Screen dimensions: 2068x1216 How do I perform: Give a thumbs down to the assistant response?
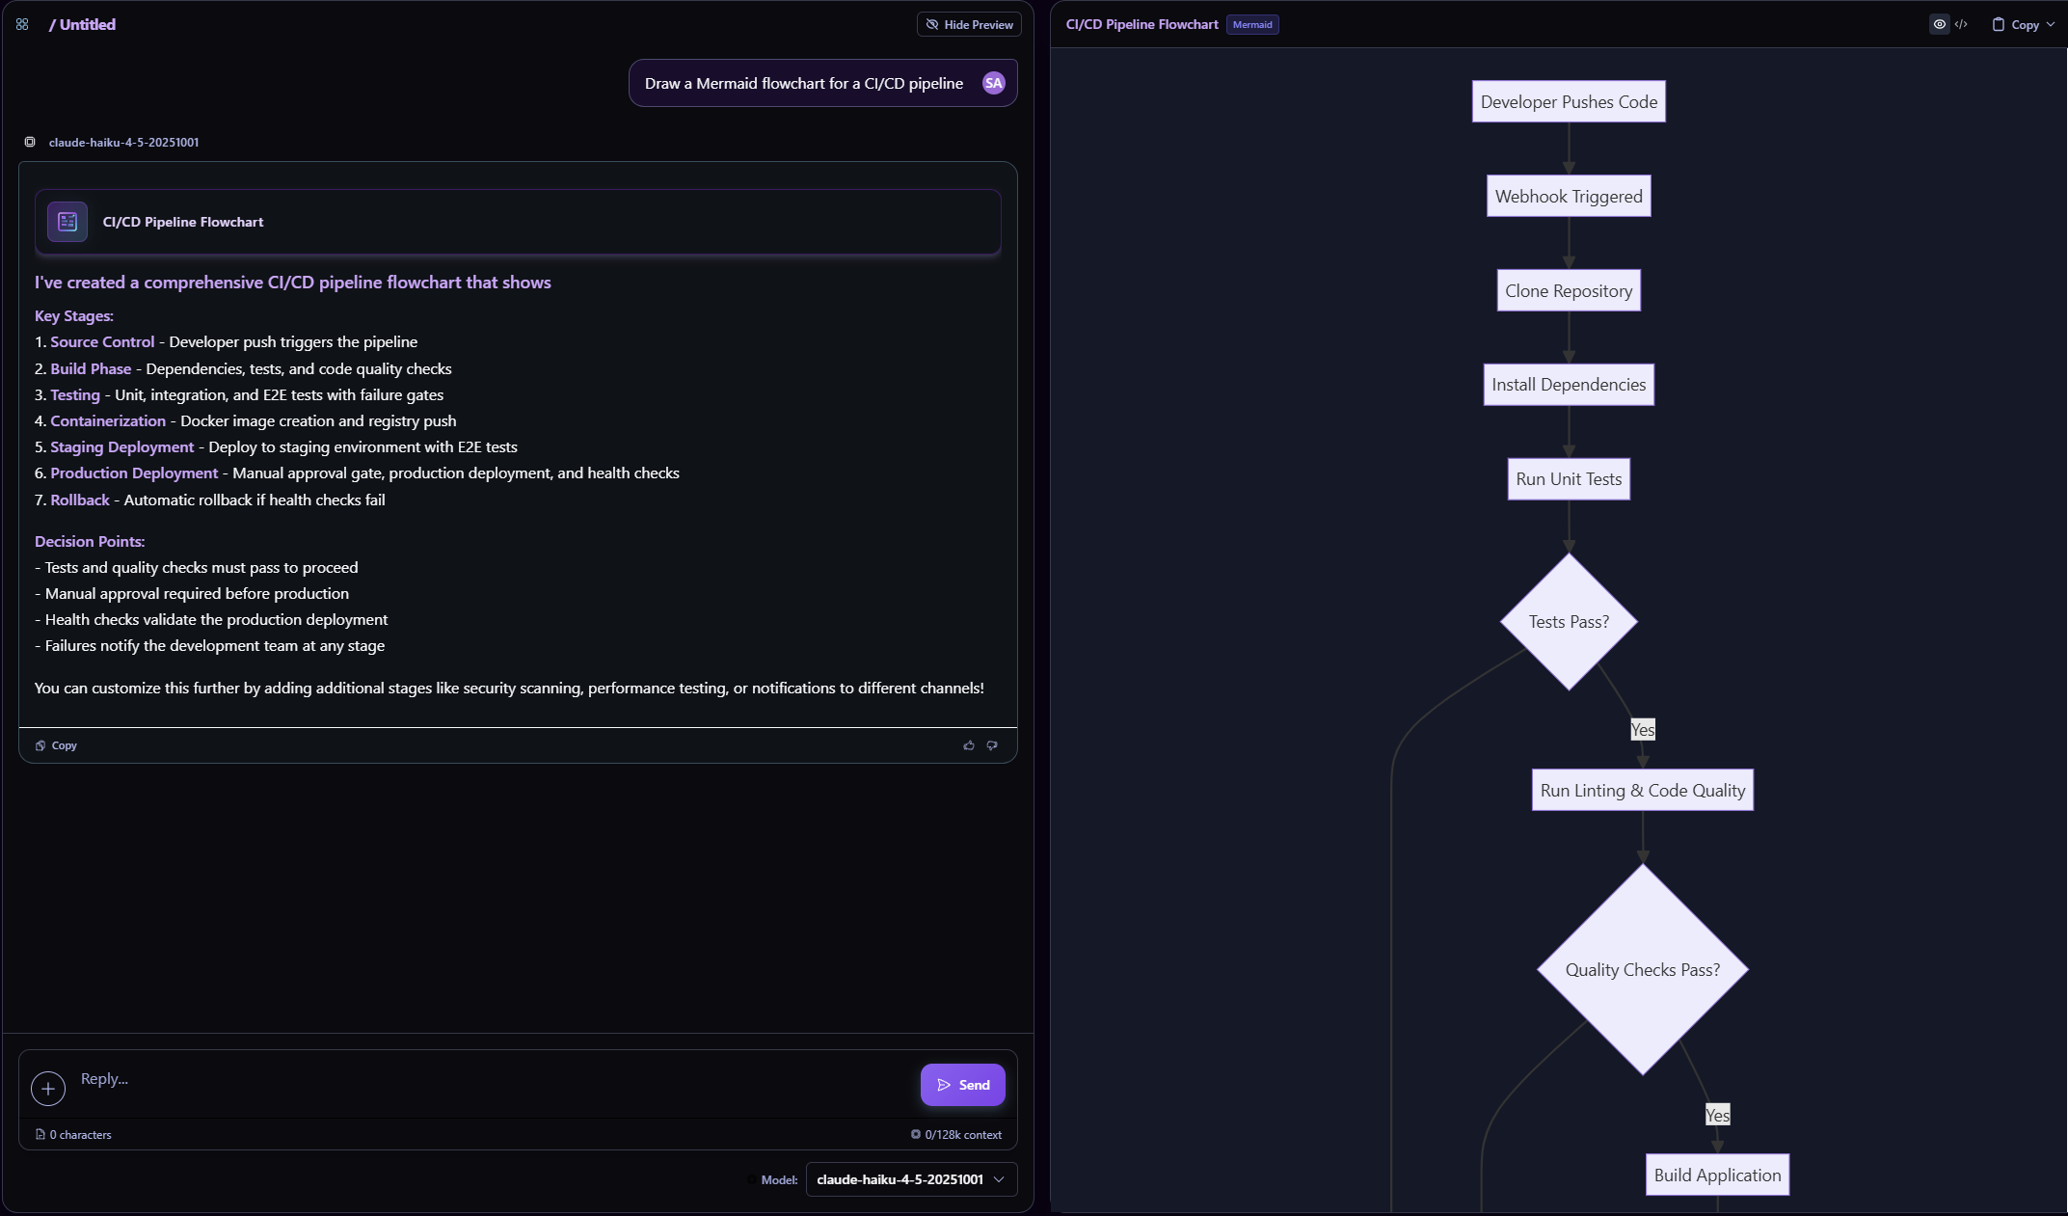[x=992, y=744]
